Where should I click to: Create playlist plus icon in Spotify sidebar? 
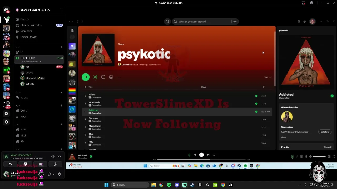coord(72,37)
